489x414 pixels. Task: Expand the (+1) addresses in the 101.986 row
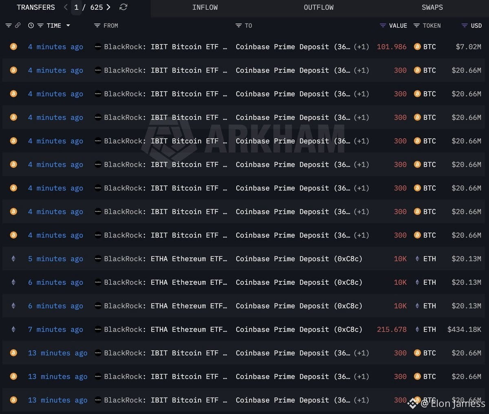(x=361, y=47)
